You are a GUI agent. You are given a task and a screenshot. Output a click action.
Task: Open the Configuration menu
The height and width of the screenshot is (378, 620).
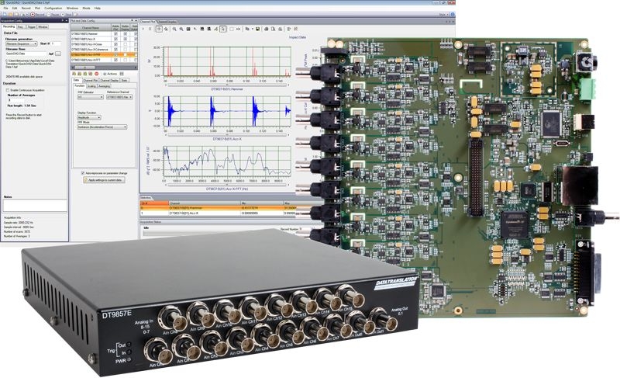coord(53,8)
